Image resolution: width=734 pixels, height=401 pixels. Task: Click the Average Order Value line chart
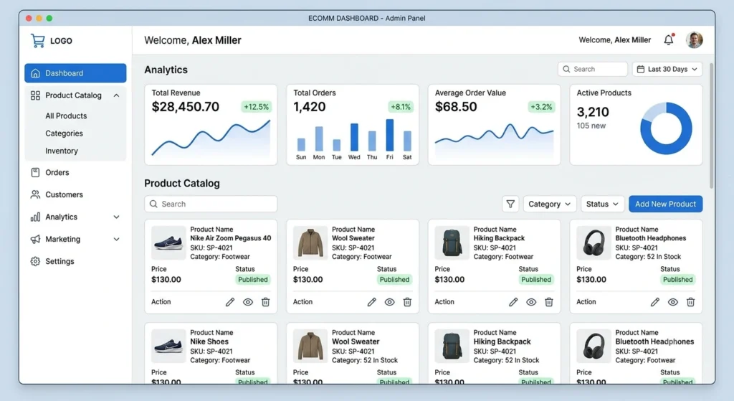495,140
